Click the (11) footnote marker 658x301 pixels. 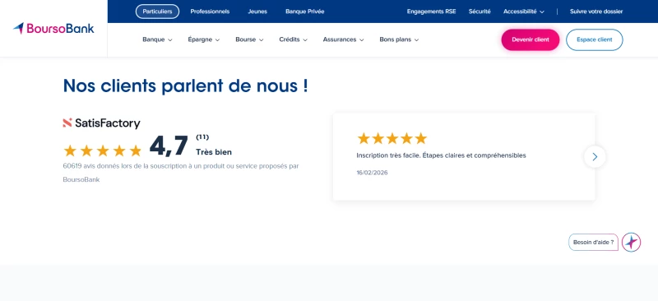202,137
